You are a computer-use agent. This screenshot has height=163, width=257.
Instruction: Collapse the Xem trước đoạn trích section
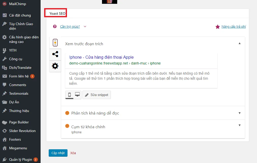point(239,43)
